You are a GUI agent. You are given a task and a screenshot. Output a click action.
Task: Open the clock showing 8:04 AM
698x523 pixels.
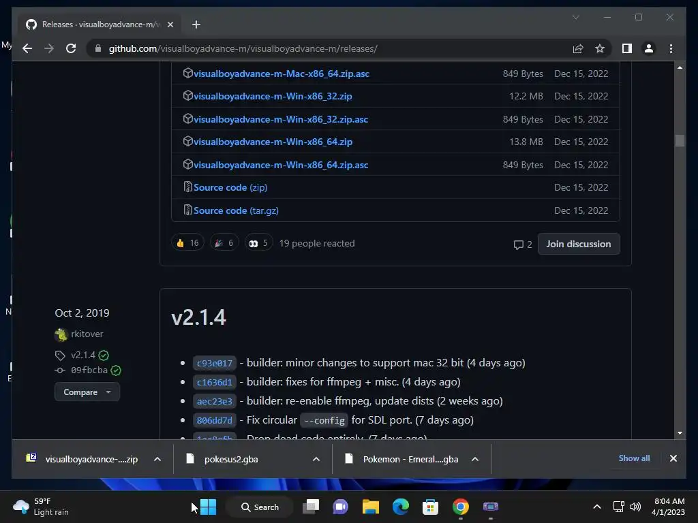668,507
